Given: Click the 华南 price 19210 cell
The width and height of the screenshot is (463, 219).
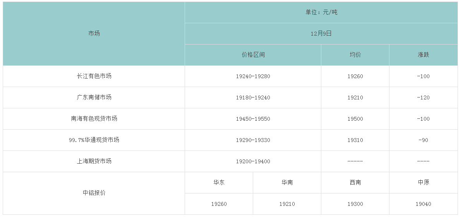Looking at the screenshot, I should [x=287, y=204].
